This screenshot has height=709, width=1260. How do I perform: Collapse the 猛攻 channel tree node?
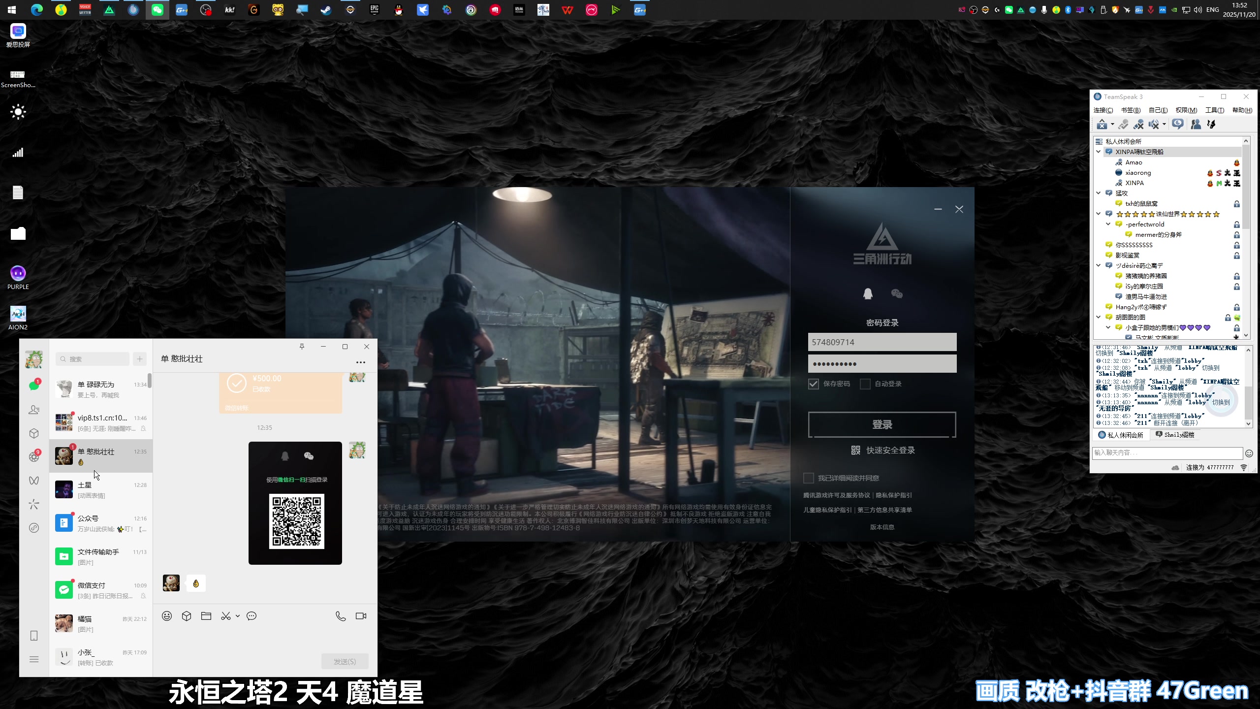click(1099, 193)
